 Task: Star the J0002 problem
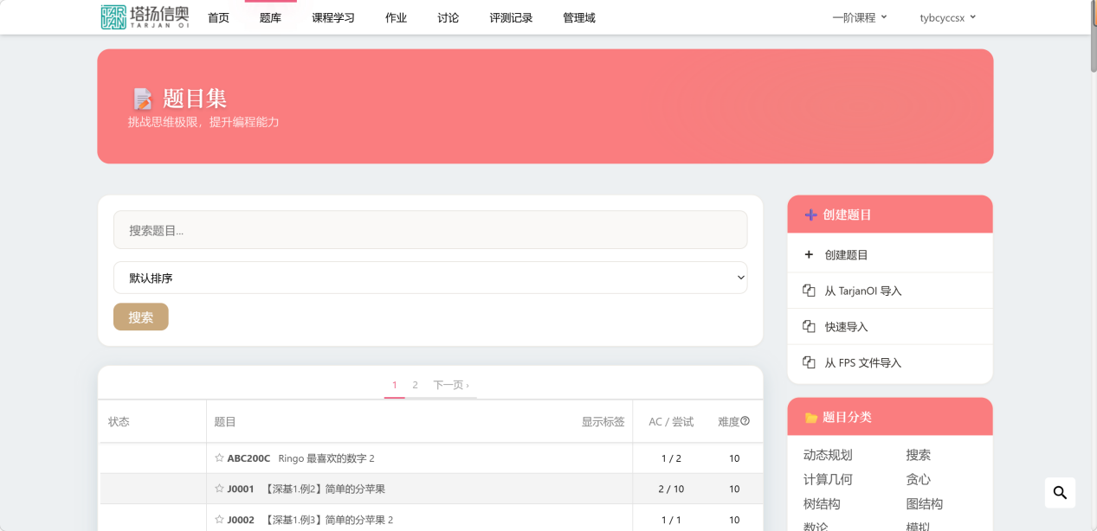219,520
